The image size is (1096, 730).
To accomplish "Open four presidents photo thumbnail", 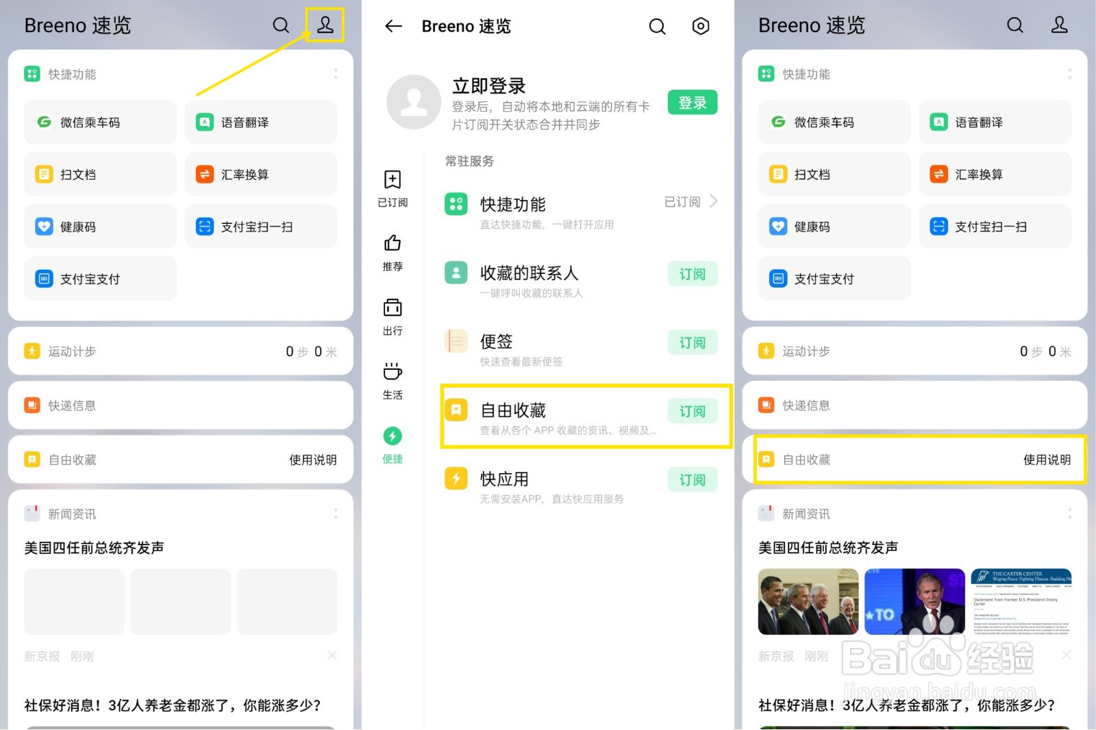I will point(808,601).
